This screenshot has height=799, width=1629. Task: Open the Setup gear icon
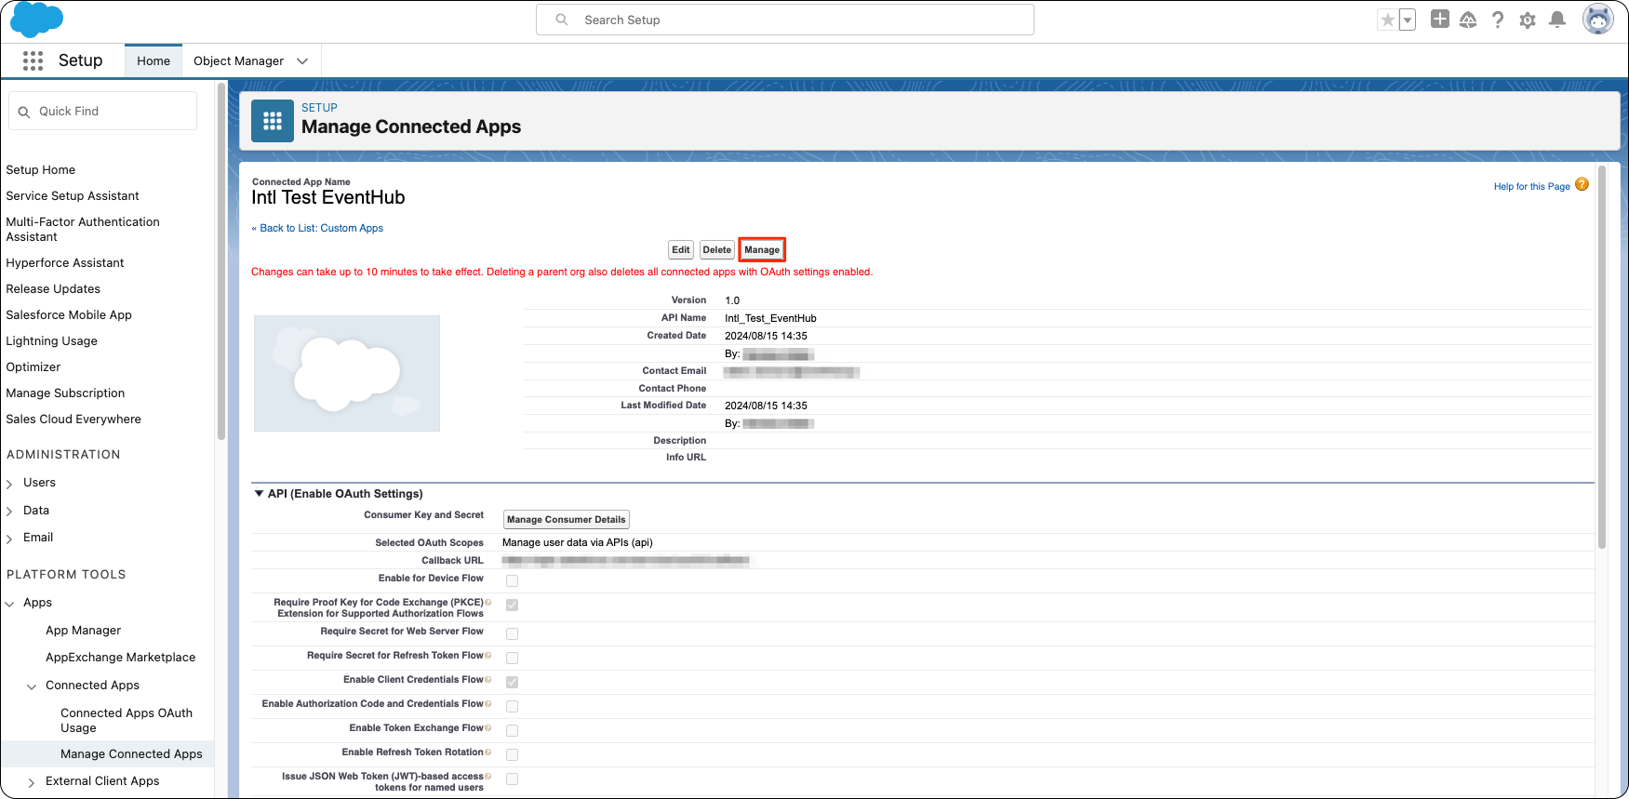click(1528, 20)
